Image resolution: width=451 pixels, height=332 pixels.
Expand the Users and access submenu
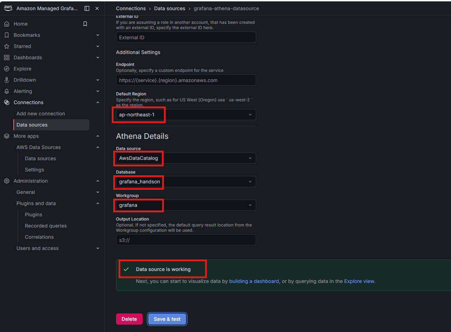(x=98, y=248)
